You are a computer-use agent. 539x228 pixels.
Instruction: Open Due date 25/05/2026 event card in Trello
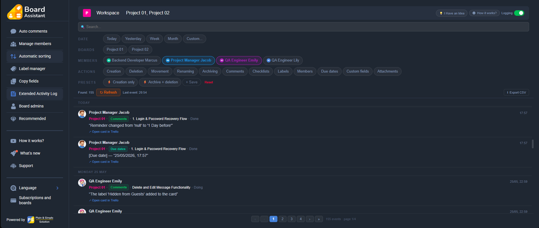pos(104,162)
